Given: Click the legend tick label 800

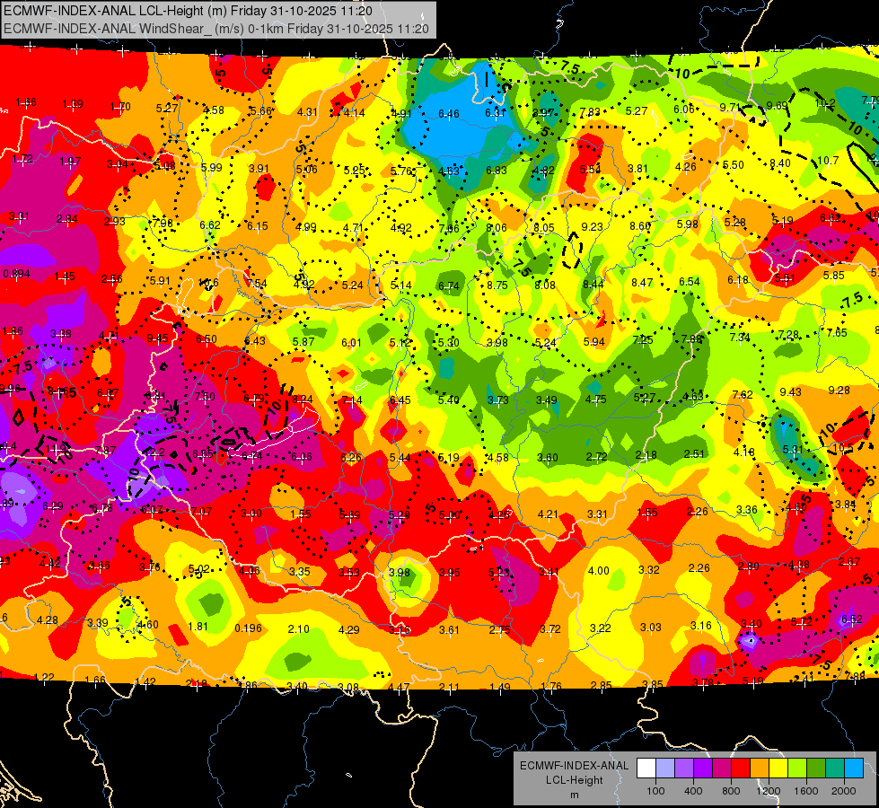Looking at the screenshot, I should [x=731, y=791].
